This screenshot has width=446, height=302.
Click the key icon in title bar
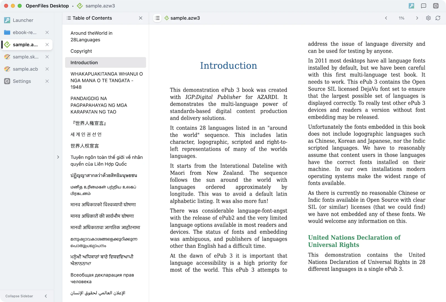[x=411, y=6]
